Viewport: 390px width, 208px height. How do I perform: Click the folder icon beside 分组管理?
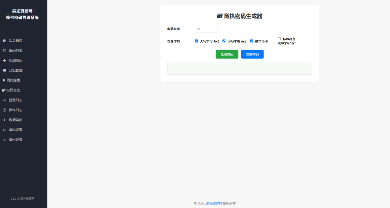pos(4,70)
